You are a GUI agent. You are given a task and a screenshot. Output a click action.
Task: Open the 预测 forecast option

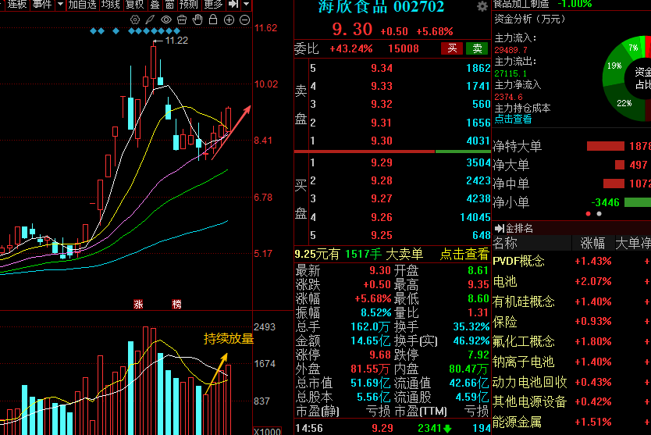[x=188, y=5]
